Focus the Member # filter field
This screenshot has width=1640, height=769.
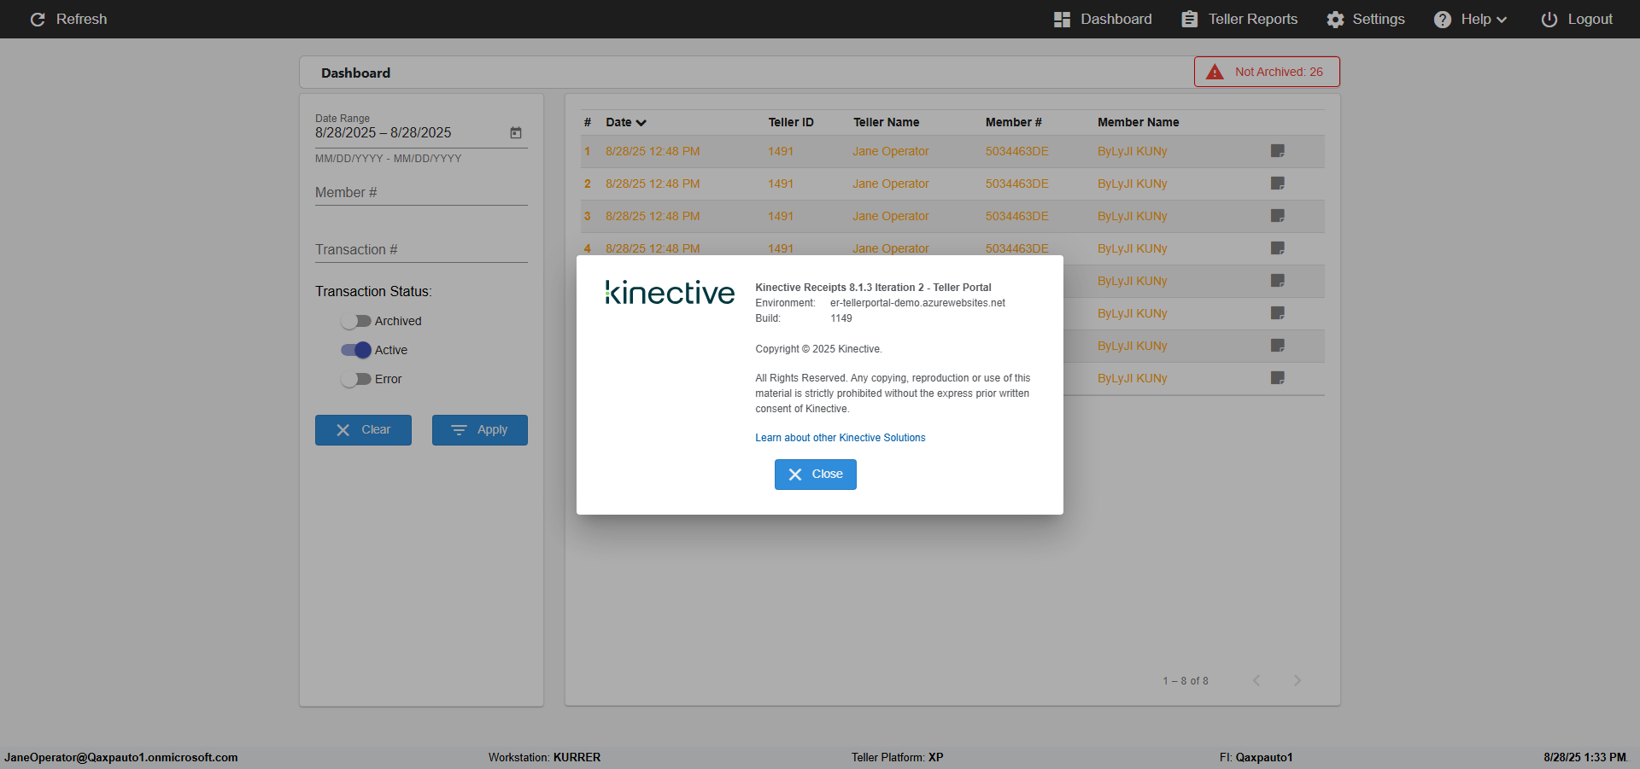(x=421, y=193)
